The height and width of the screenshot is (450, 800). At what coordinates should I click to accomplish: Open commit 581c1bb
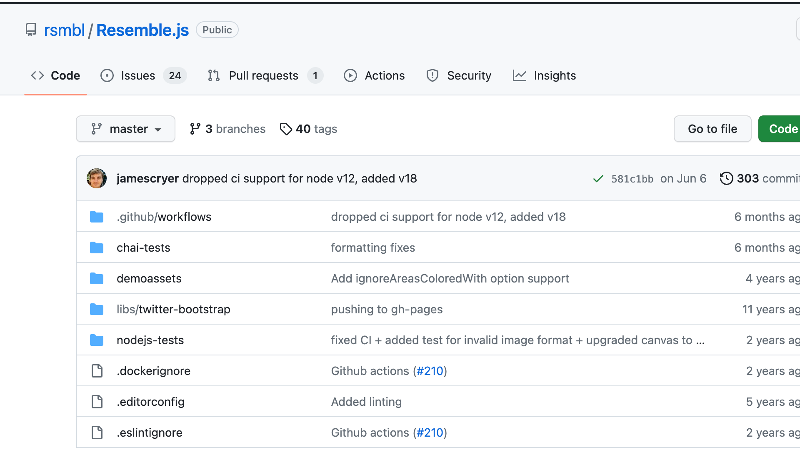point(632,178)
